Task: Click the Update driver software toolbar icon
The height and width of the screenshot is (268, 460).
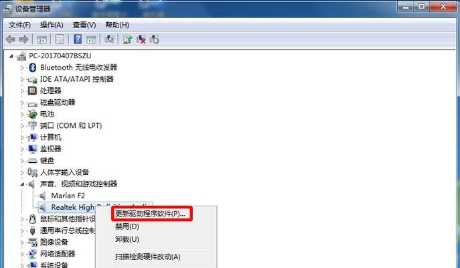Action: [127, 39]
